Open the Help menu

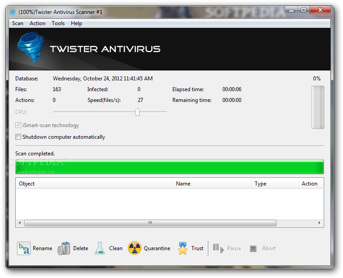click(x=76, y=23)
